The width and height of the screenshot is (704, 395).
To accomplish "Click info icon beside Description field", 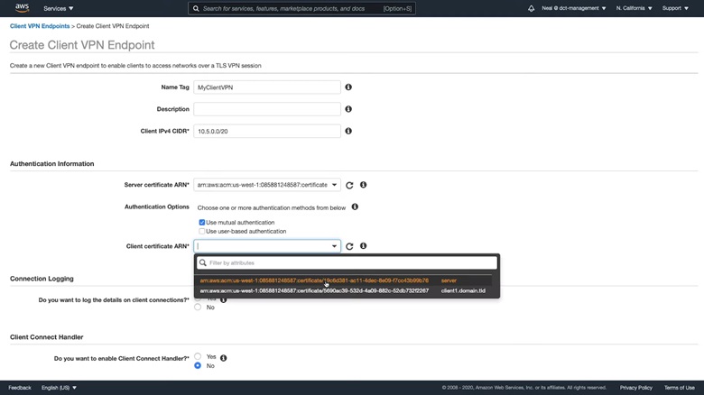I will (x=348, y=109).
